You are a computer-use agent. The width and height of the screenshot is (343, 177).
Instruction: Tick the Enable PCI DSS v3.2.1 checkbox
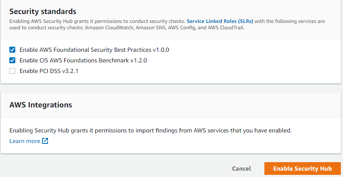[x=12, y=71]
